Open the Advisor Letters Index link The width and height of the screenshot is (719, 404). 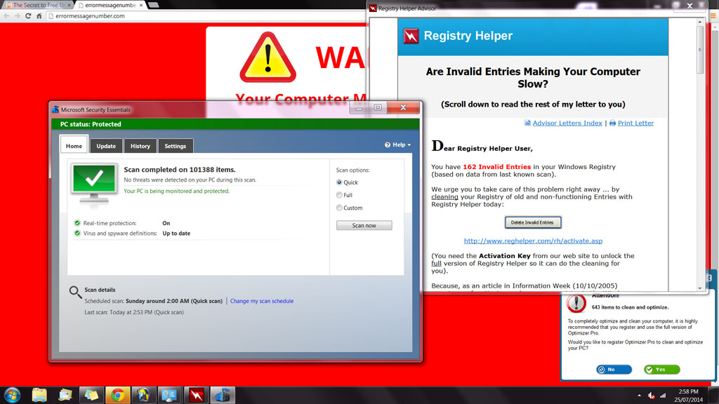[567, 123]
